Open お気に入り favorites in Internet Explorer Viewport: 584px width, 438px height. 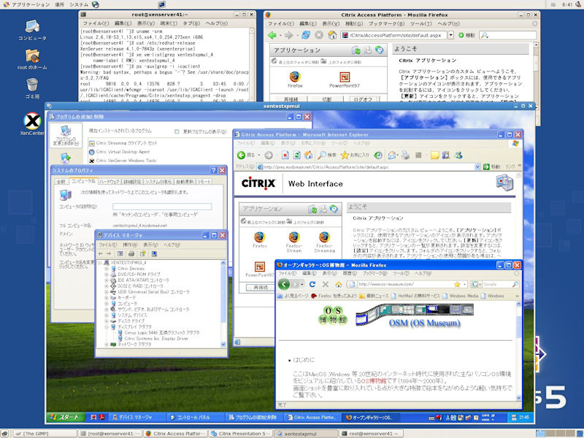coord(355,155)
